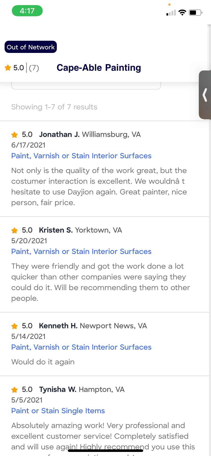Click Kenneth H.'s review star icon

click(15, 326)
